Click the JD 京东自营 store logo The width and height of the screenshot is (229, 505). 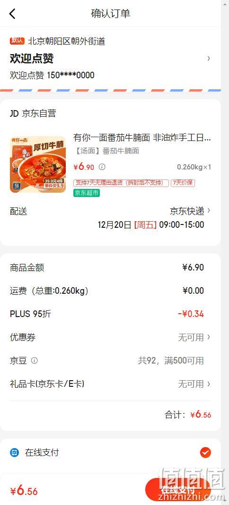pos(14,113)
